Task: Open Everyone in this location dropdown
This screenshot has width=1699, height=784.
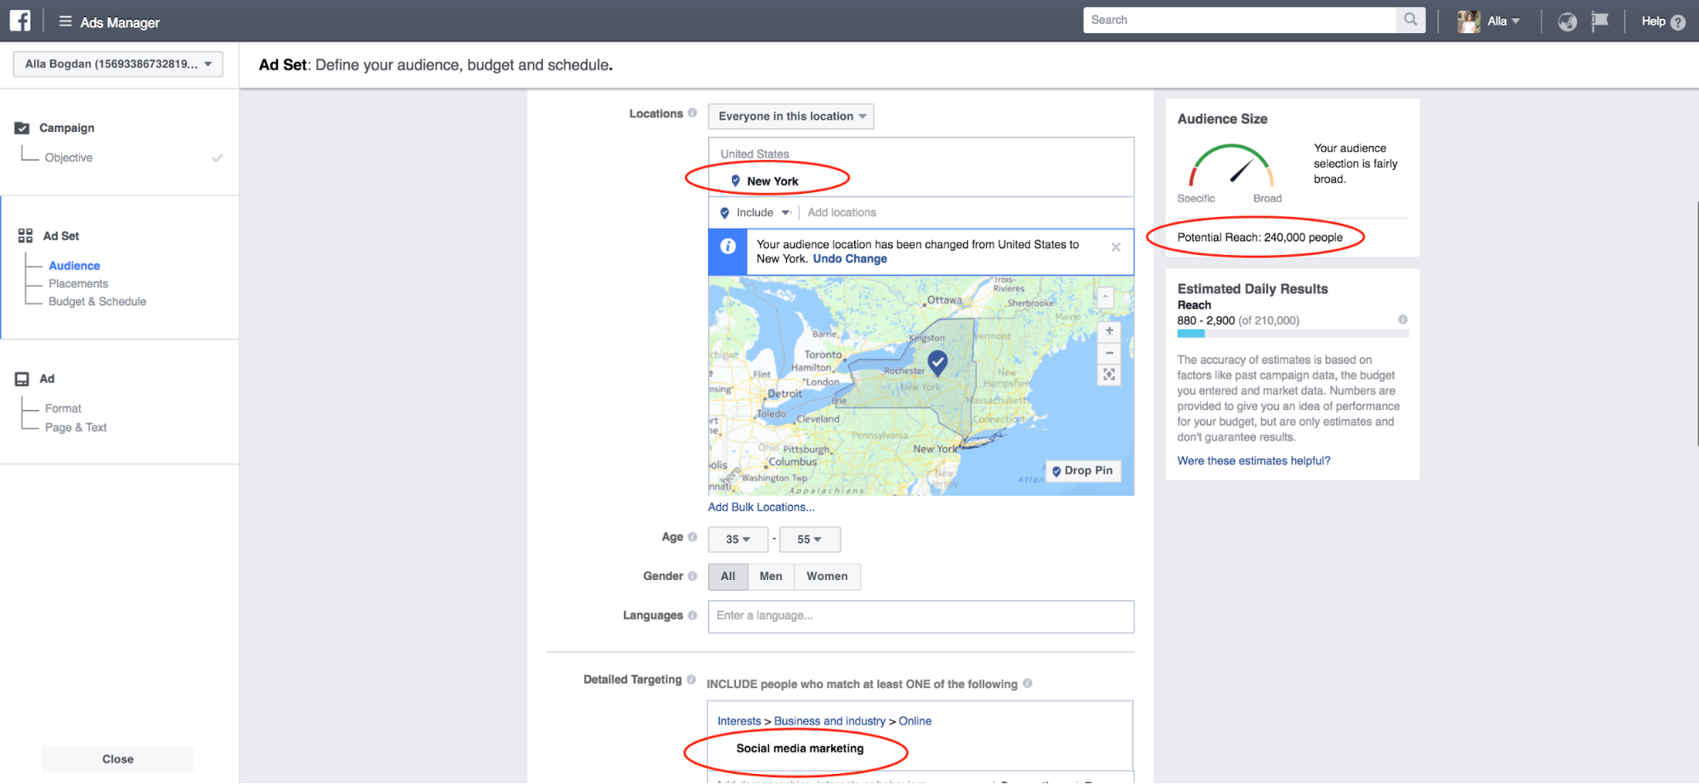Action: [790, 116]
